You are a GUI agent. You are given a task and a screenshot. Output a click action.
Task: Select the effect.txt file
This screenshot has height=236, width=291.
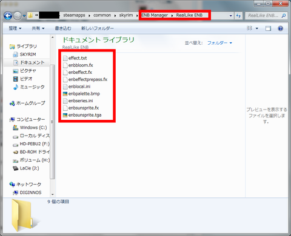point(75,58)
